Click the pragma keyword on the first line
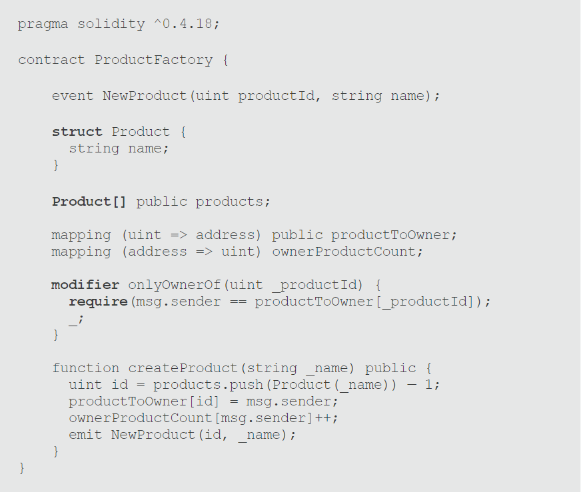 43,24
